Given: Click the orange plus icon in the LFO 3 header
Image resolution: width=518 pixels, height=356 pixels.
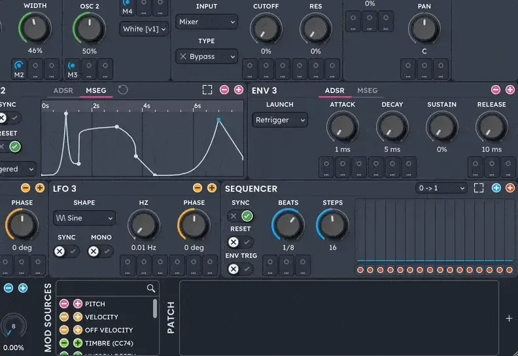Looking at the screenshot, I should point(212,188).
